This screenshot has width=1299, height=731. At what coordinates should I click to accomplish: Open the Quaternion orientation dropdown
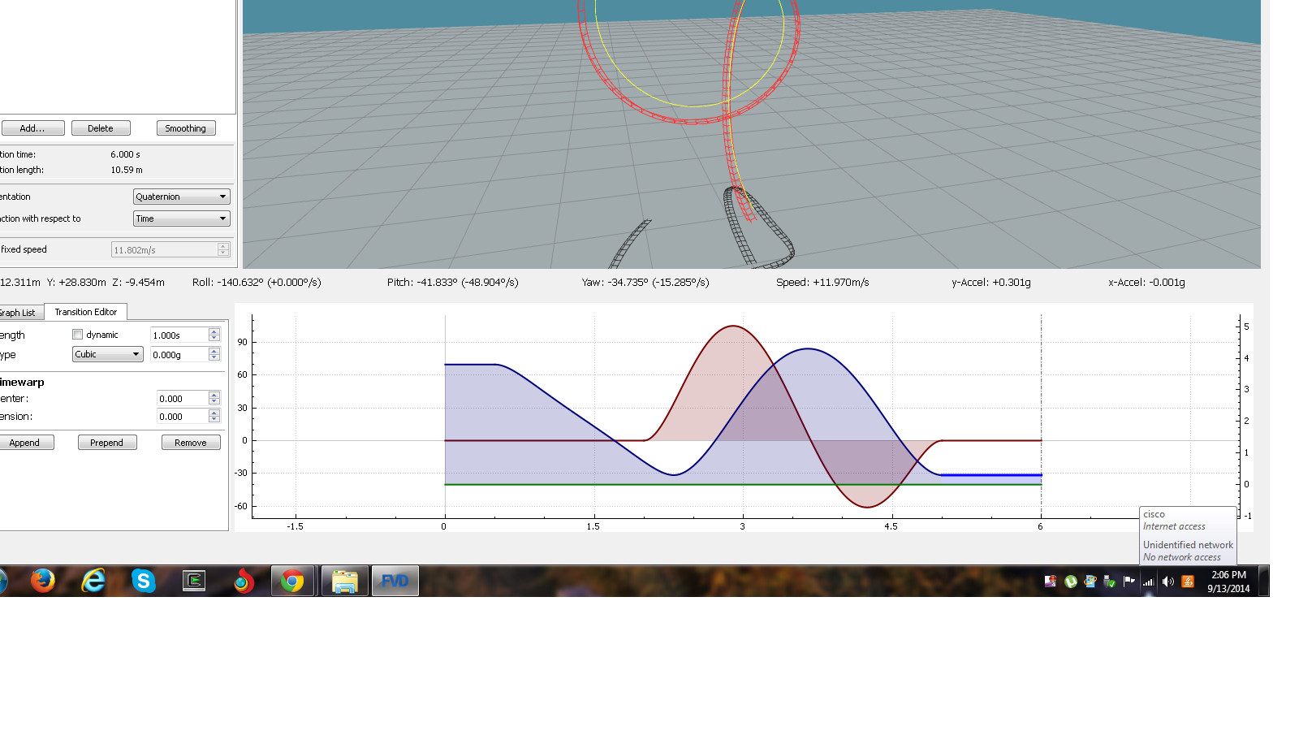tap(181, 197)
